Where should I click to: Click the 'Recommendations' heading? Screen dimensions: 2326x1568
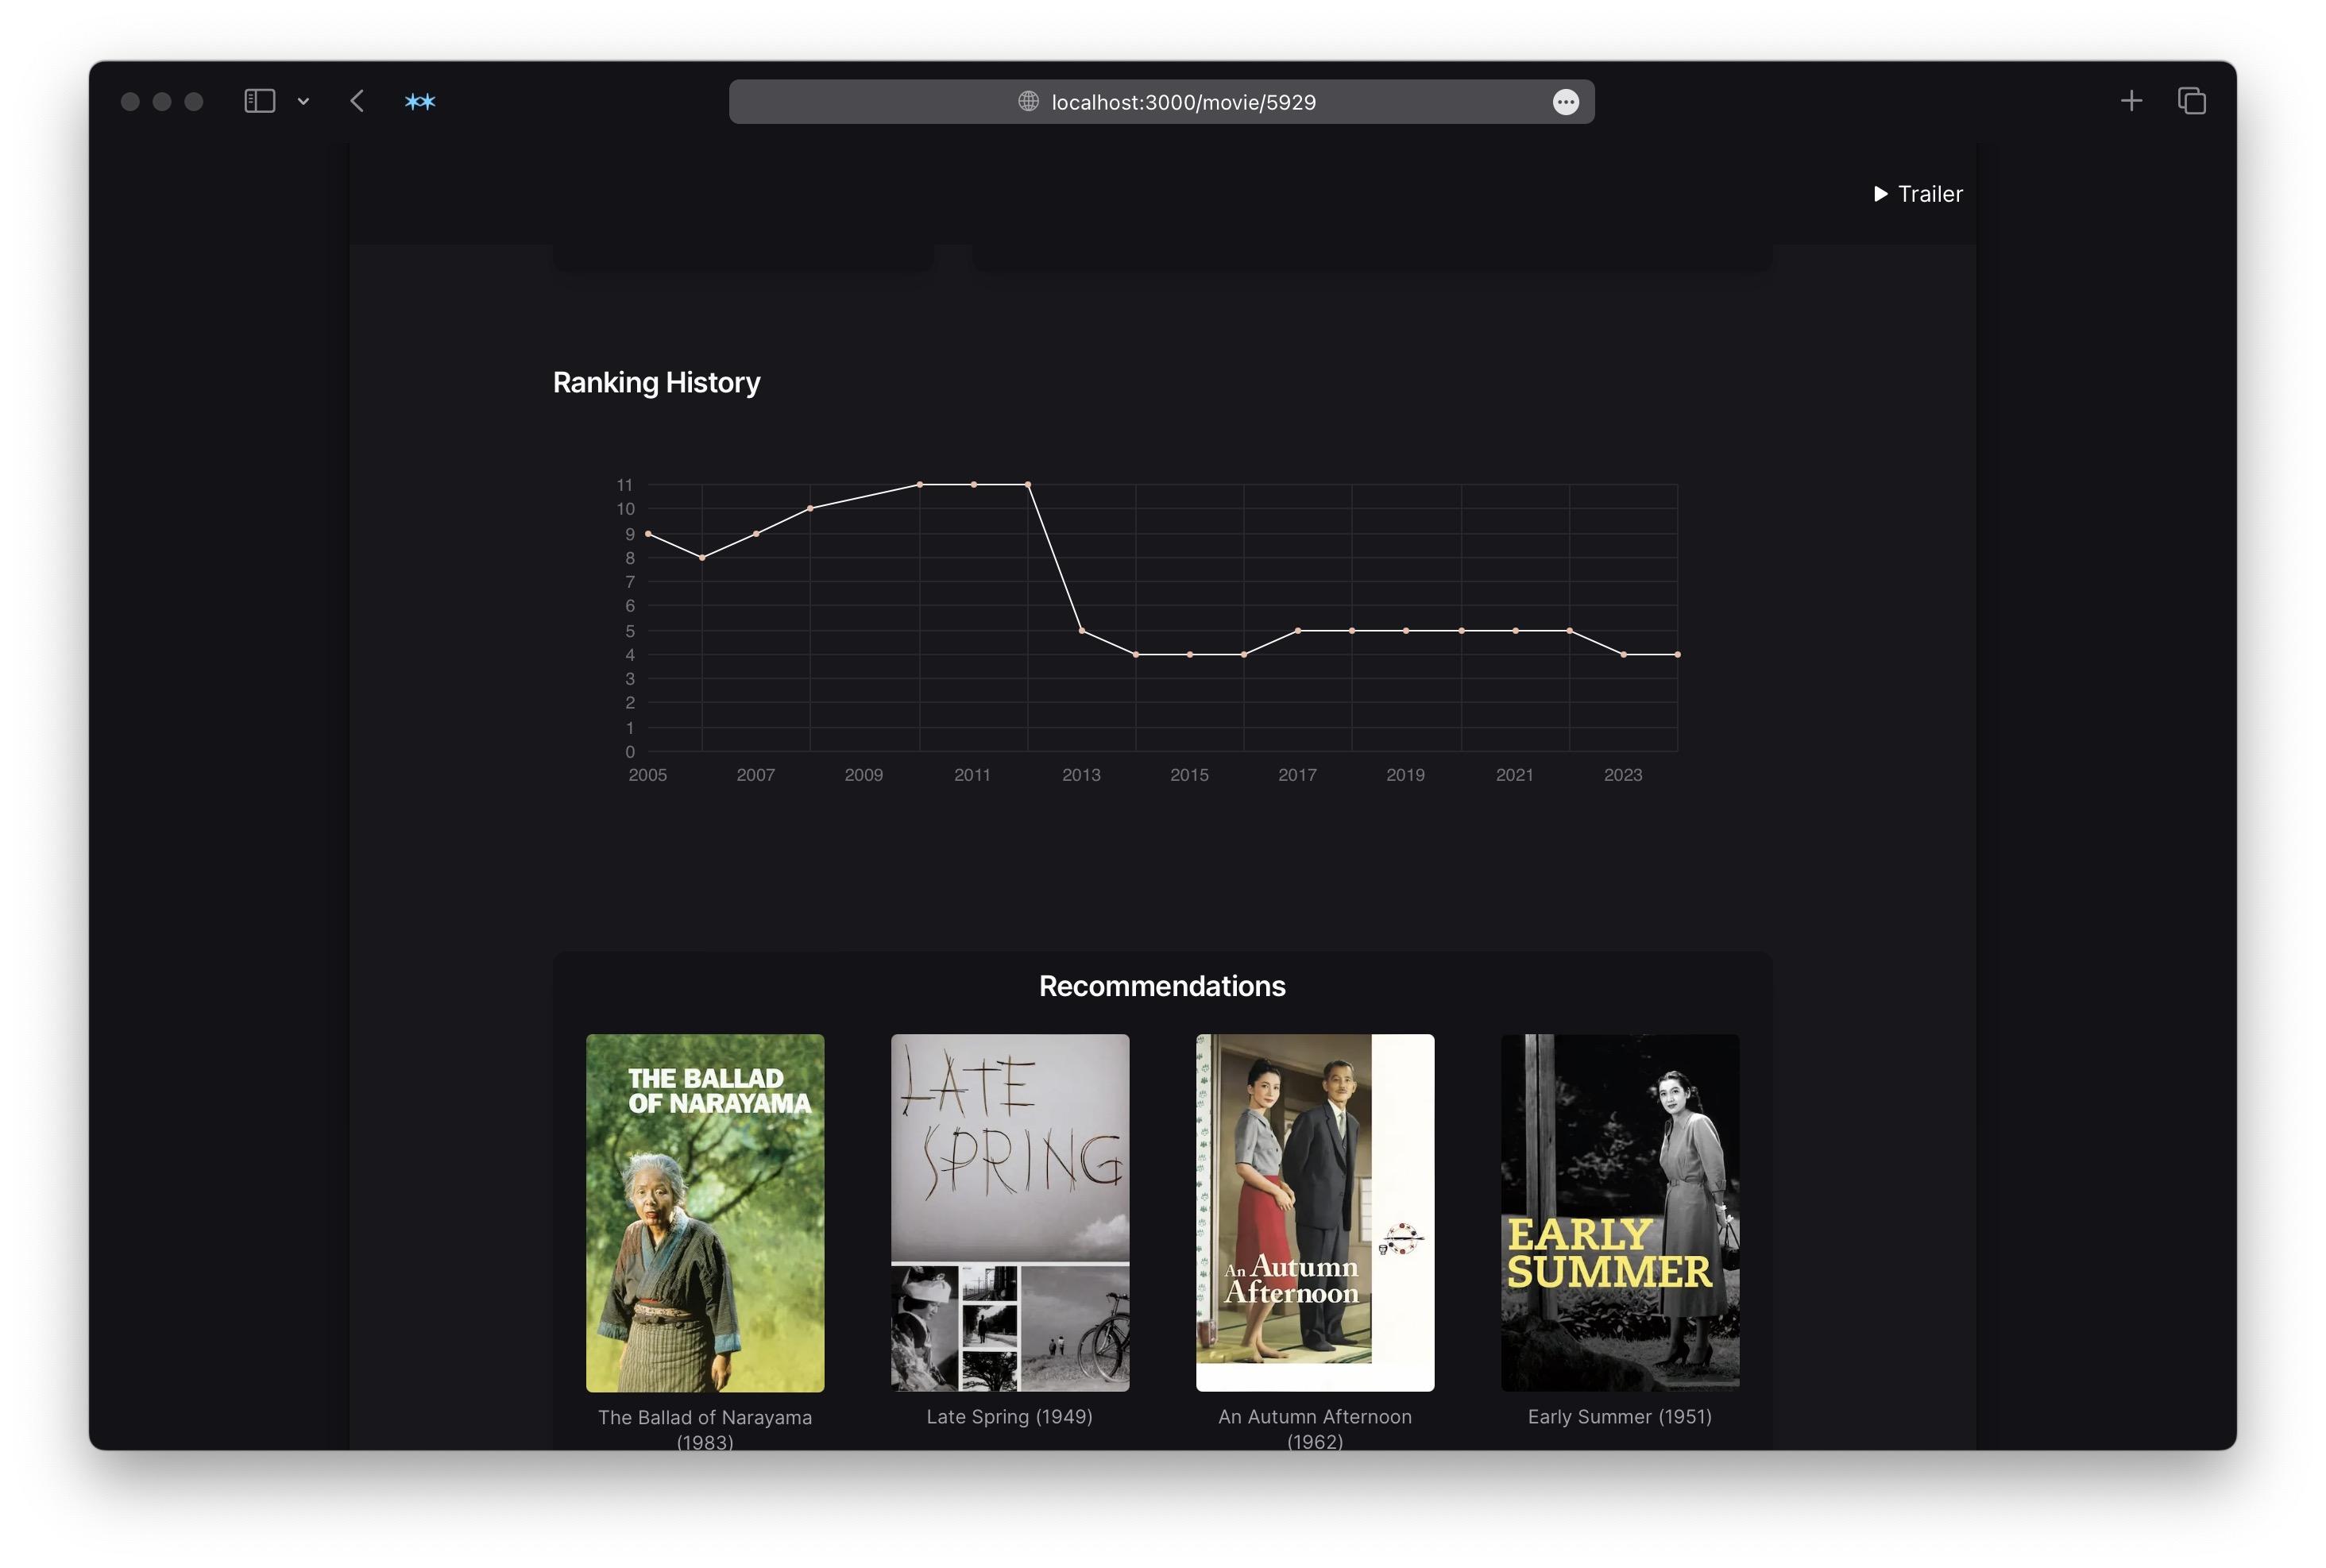point(1162,986)
